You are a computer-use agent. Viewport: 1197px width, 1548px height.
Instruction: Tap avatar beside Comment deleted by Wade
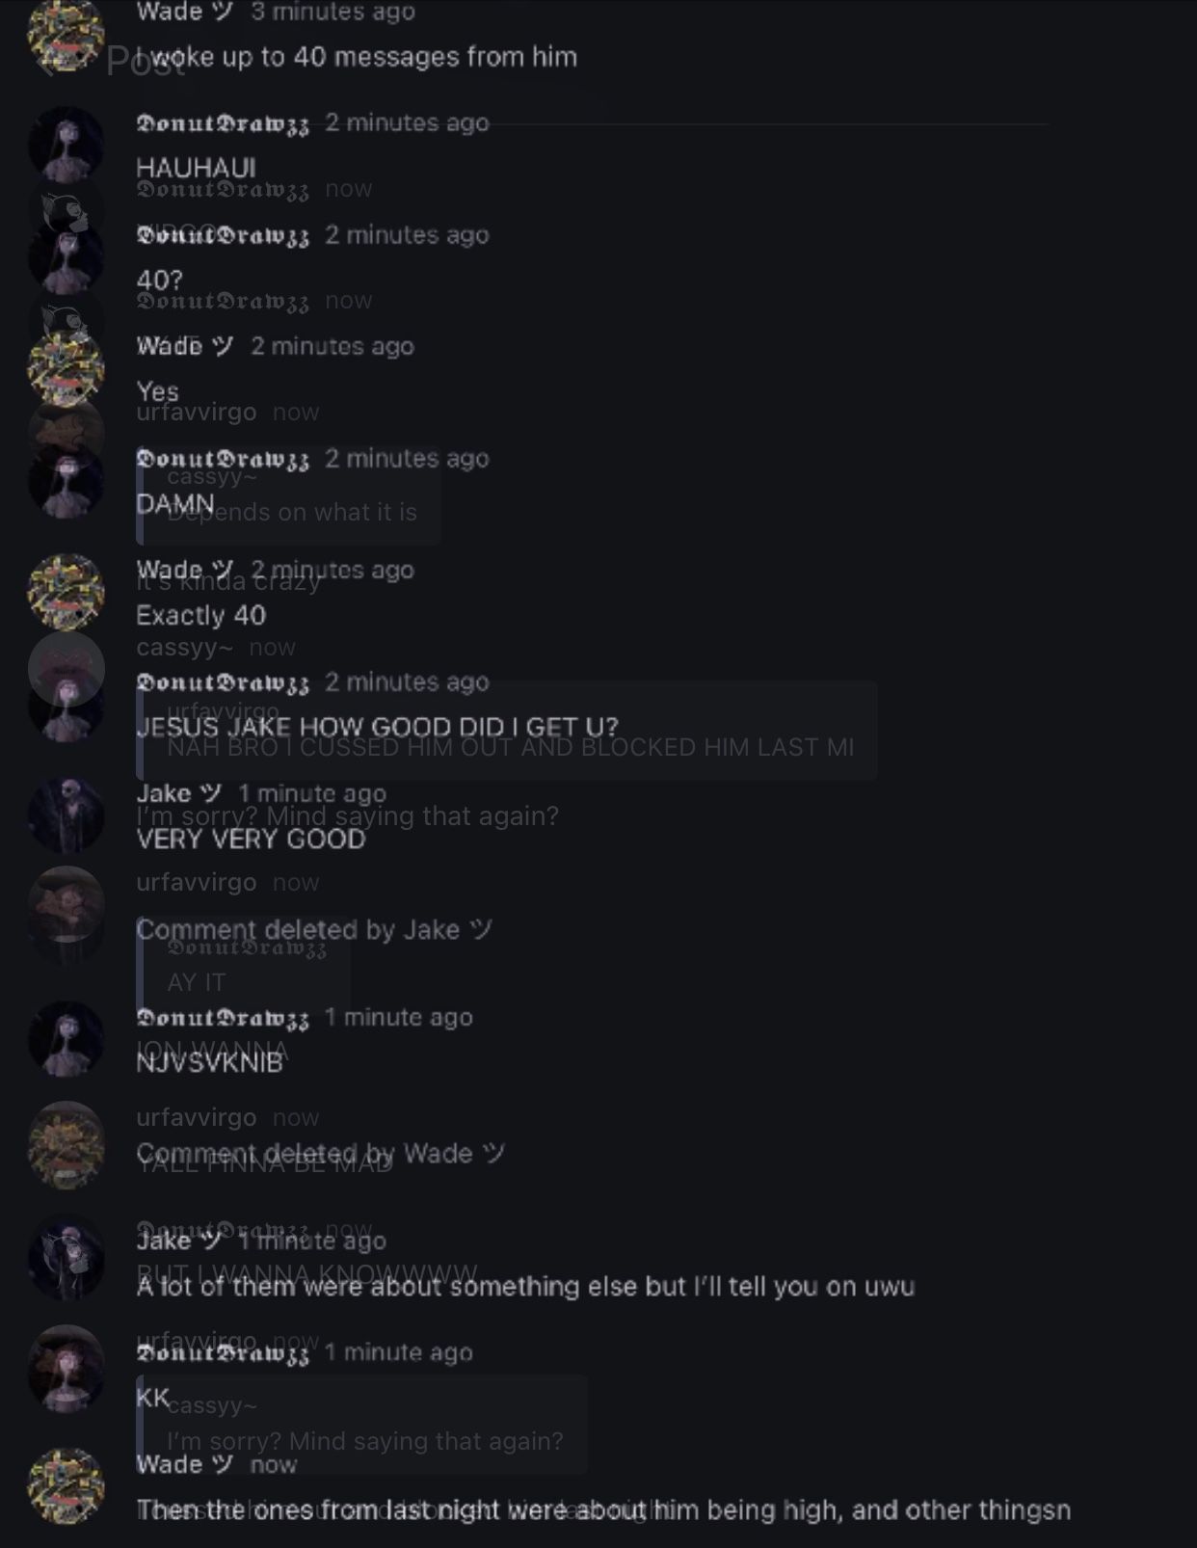click(66, 1143)
